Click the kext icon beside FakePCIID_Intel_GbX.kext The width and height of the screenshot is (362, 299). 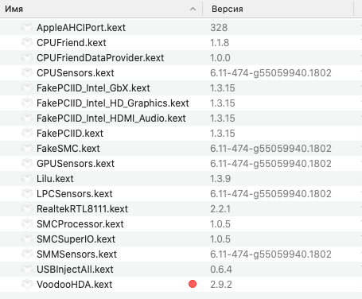click(x=27, y=87)
